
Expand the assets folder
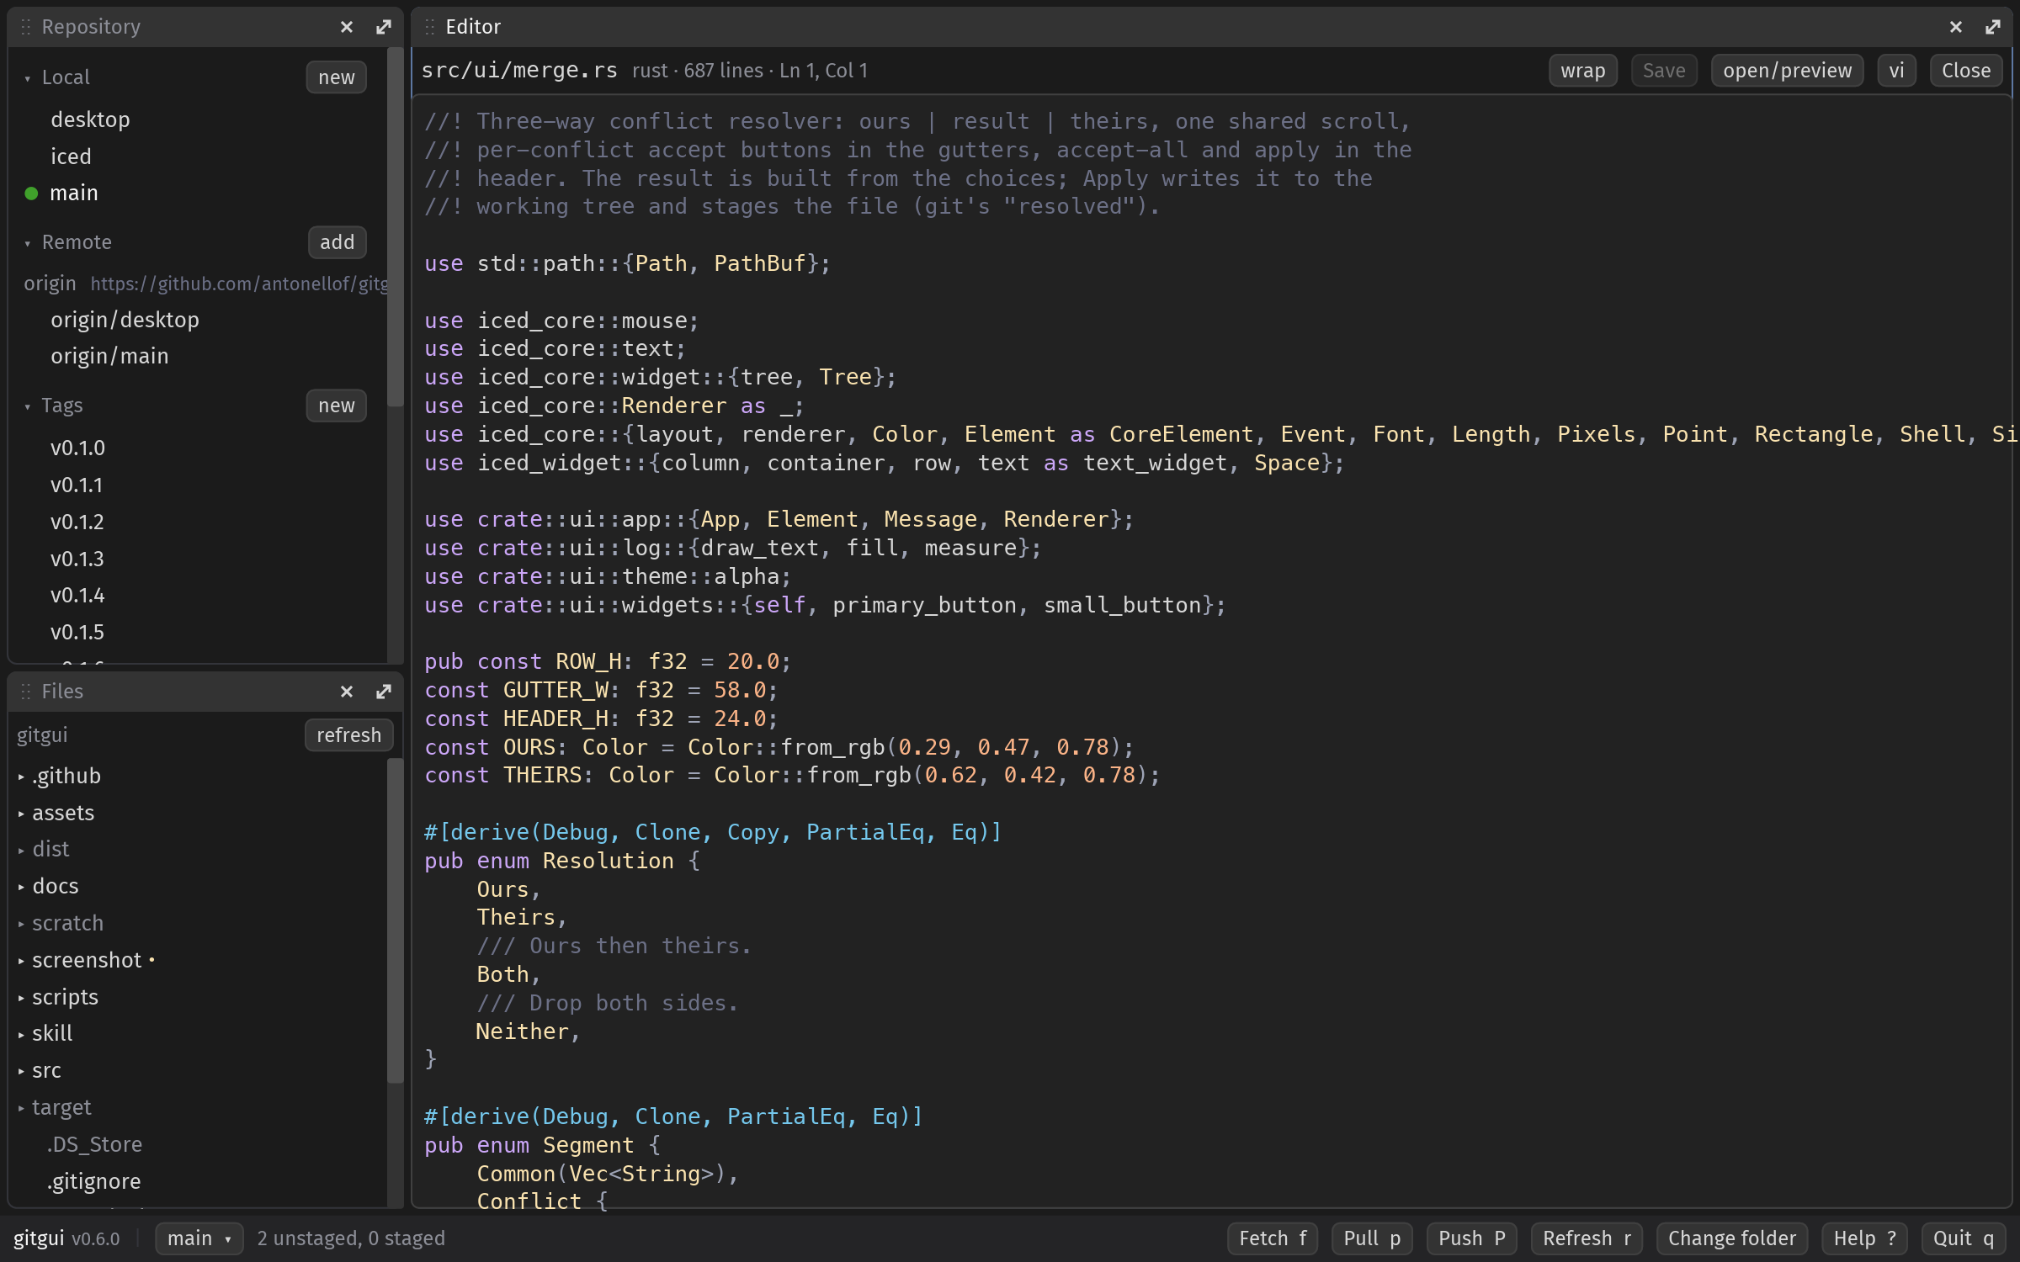[21, 814]
